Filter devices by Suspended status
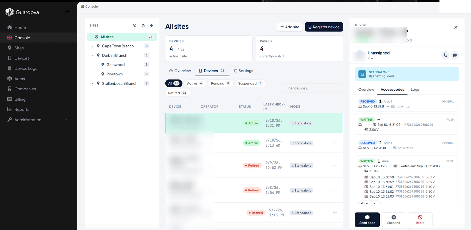Image resolution: width=471 pixels, height=230 pixels. (x=250, y=83)
